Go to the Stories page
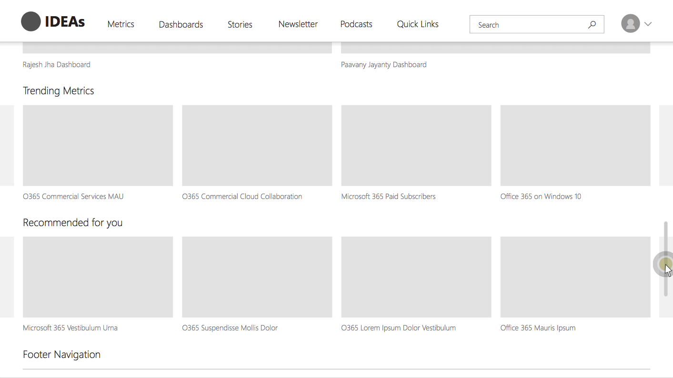Image resolution: width=673 pixels, height=378 pixels. point(240,25)
